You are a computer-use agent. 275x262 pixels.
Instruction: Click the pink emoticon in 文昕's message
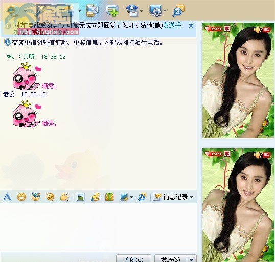pos(26,76)
